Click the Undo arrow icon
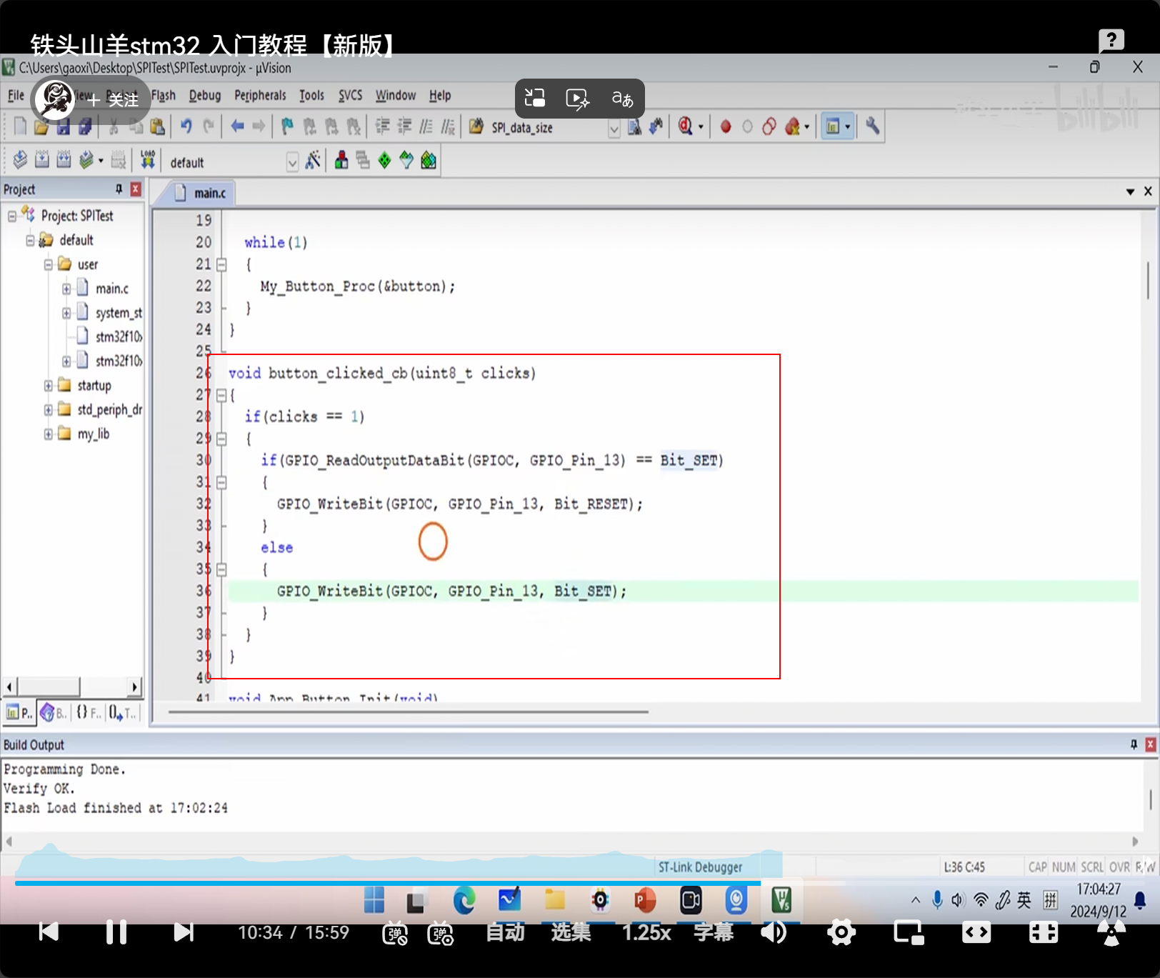 [186, 126]
